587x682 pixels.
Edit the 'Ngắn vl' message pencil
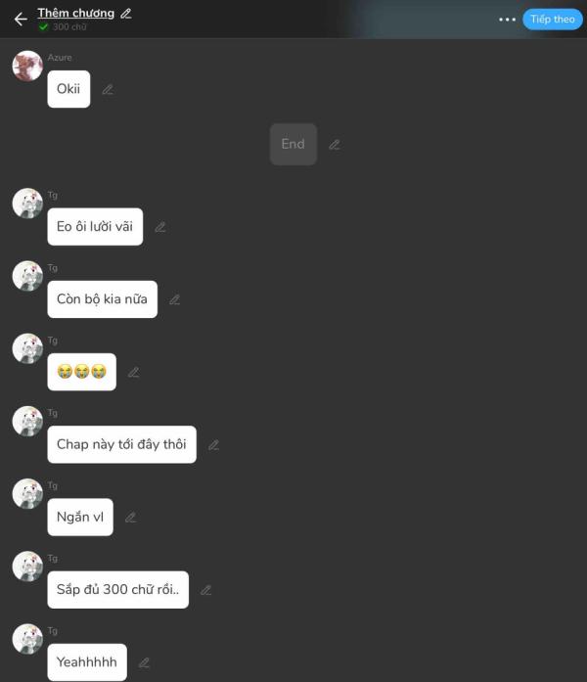[x=130, y=518]
